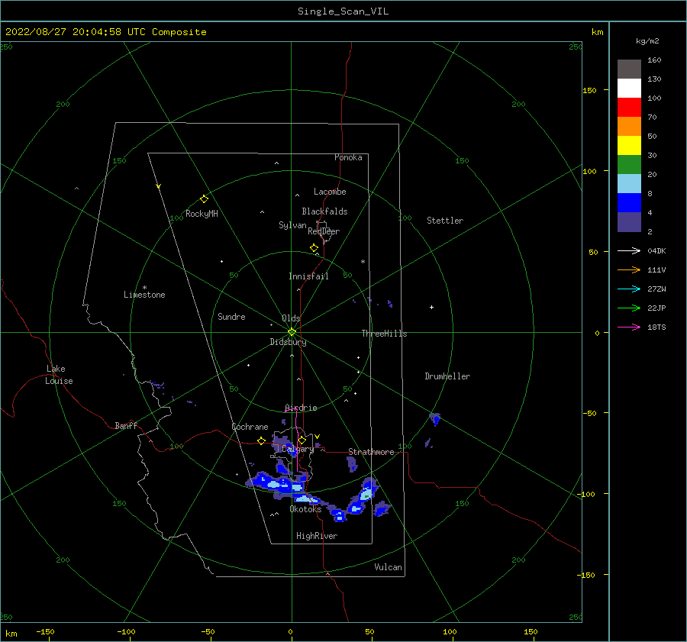Click the Sylvan label
687x642 pixels.
tap(292, 225)
